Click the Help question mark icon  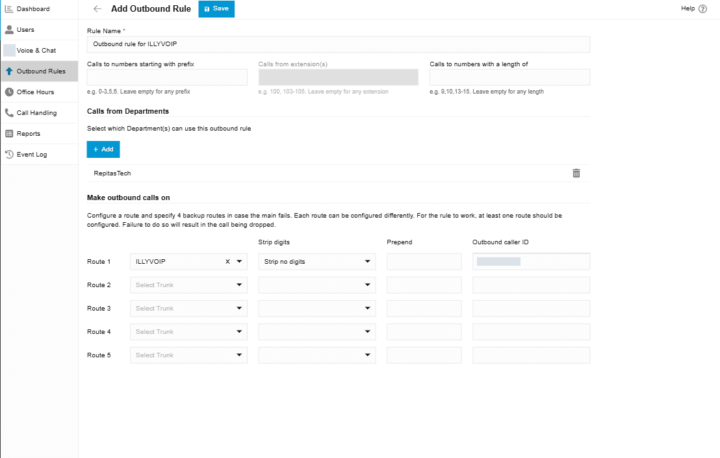[x=702, y=8]
